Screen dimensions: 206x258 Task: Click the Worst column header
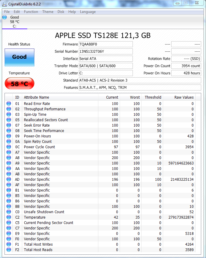click(130, 97)
